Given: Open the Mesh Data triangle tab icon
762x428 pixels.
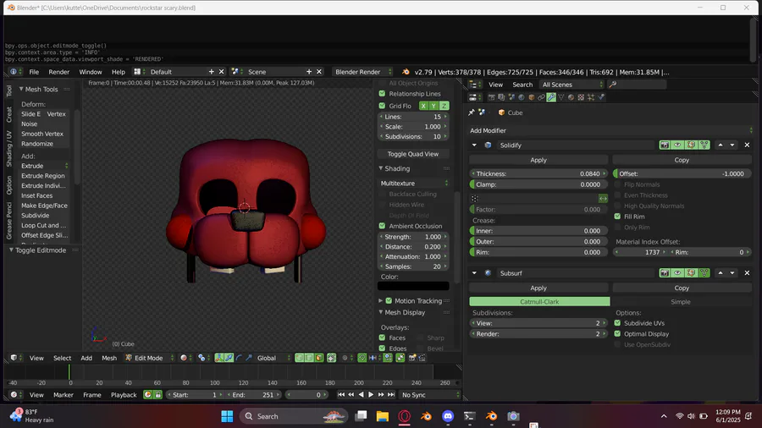Looking at the screenshot, I should (x=561, y=97).
